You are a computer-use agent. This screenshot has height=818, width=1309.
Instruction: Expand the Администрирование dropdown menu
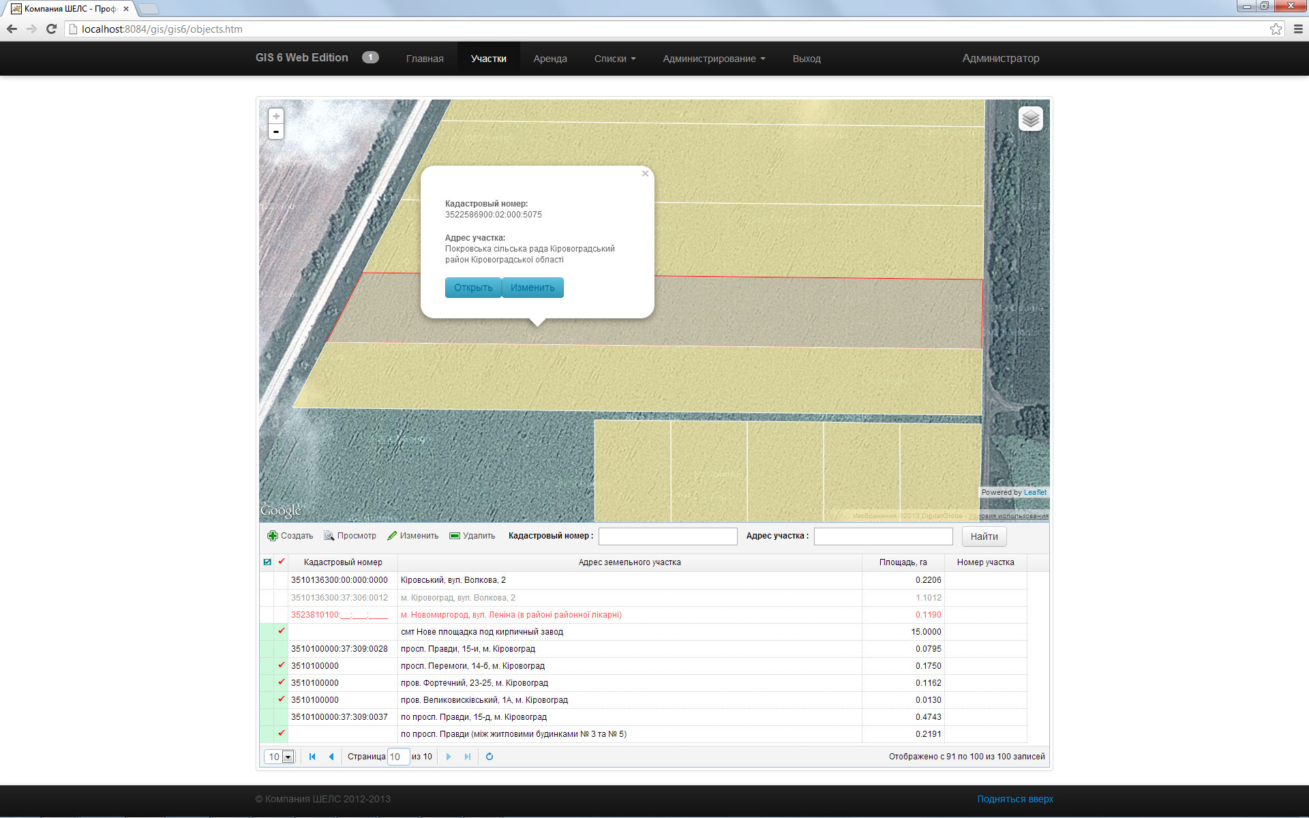713,59
